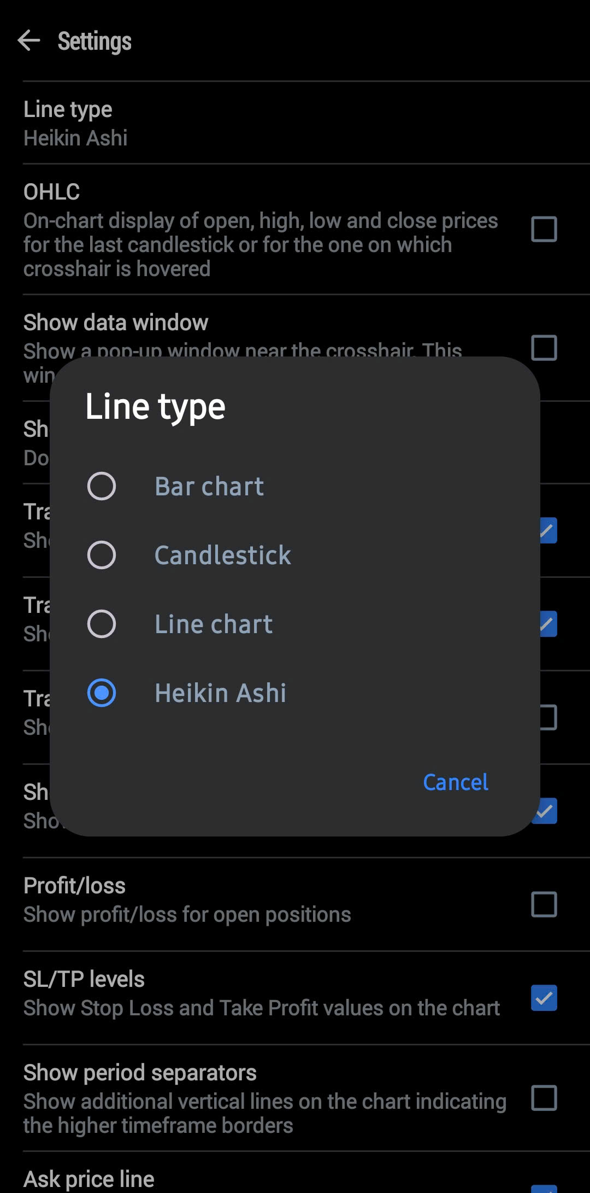Enable the Profit/loss checkbox

(x=544, y=904)
